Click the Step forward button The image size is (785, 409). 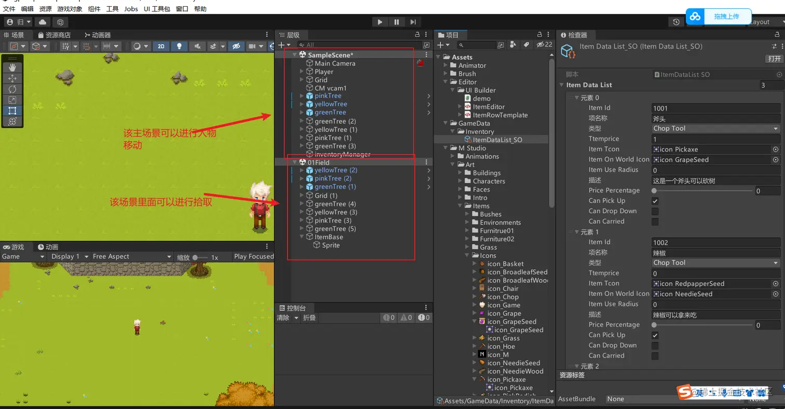click(413, 22)
